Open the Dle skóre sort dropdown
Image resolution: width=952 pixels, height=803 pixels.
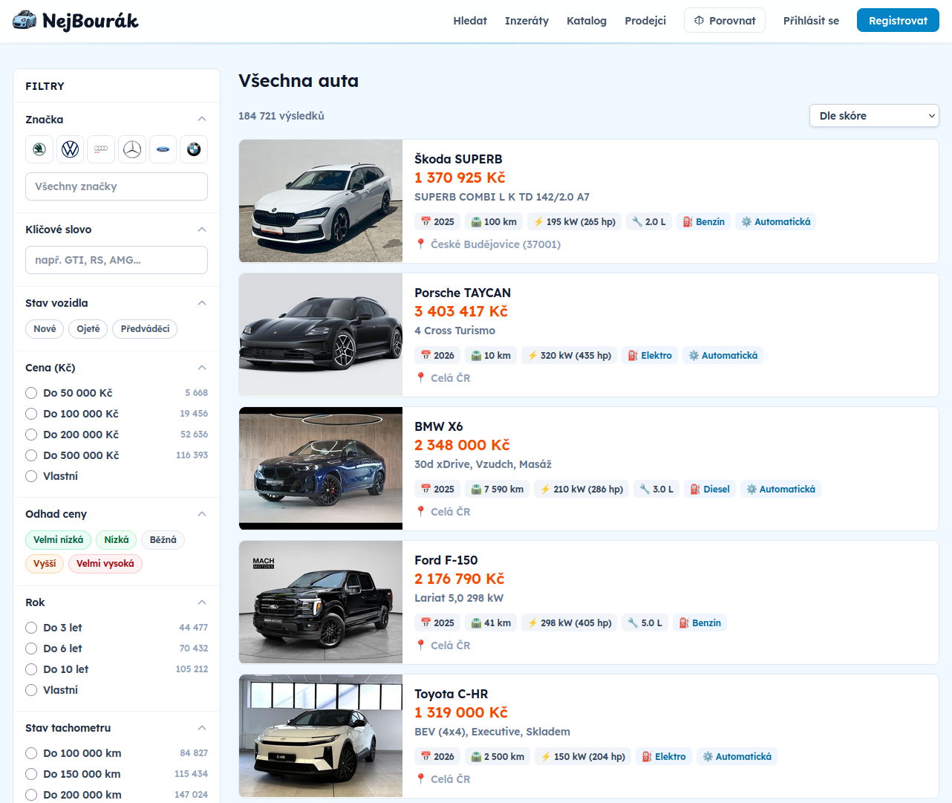coord(874,116)
